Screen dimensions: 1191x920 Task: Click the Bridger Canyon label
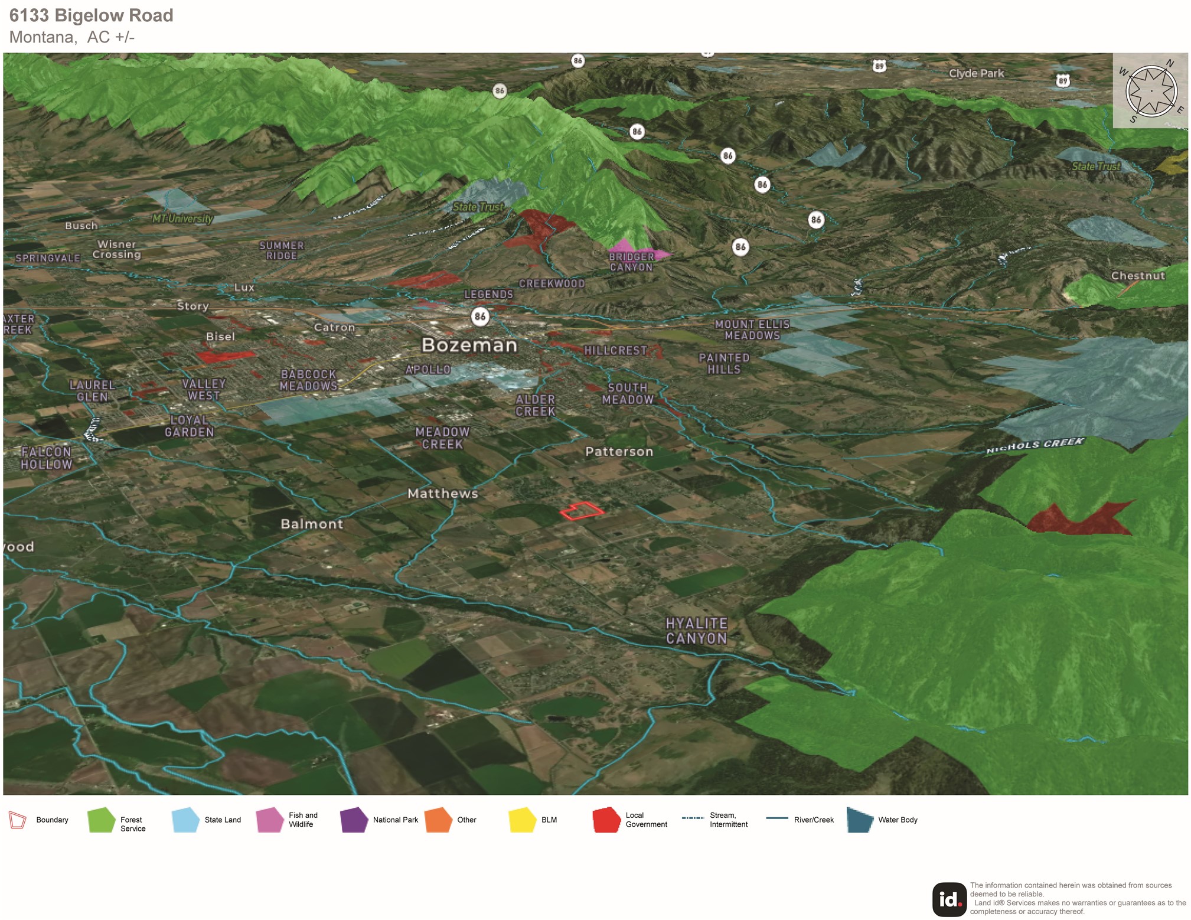click(x=631, y=262)
